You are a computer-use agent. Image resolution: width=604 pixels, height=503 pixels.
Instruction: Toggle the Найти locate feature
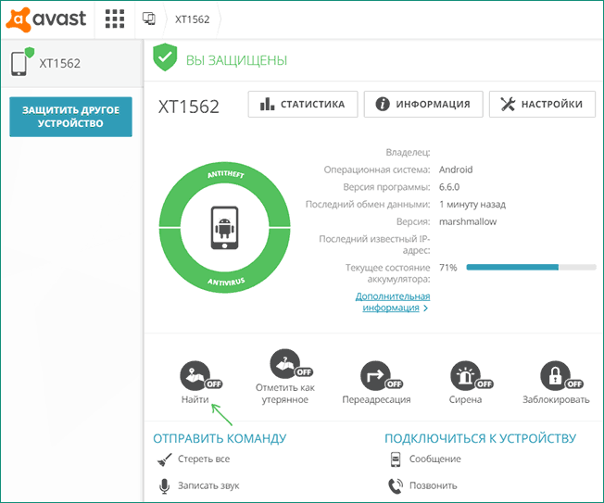click(196, 375)
